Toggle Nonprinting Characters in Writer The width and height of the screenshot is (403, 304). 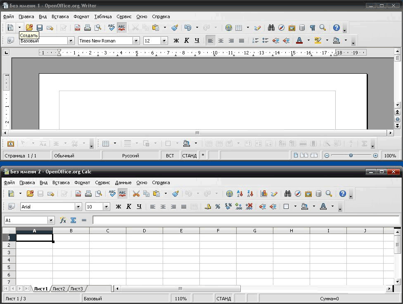[312, 28]
